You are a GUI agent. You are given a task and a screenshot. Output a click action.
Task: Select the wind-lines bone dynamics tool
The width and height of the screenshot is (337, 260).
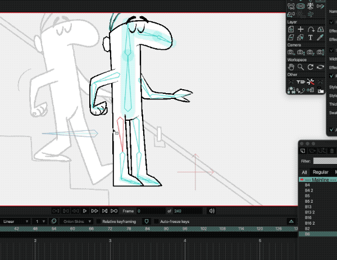pos(311,15)
